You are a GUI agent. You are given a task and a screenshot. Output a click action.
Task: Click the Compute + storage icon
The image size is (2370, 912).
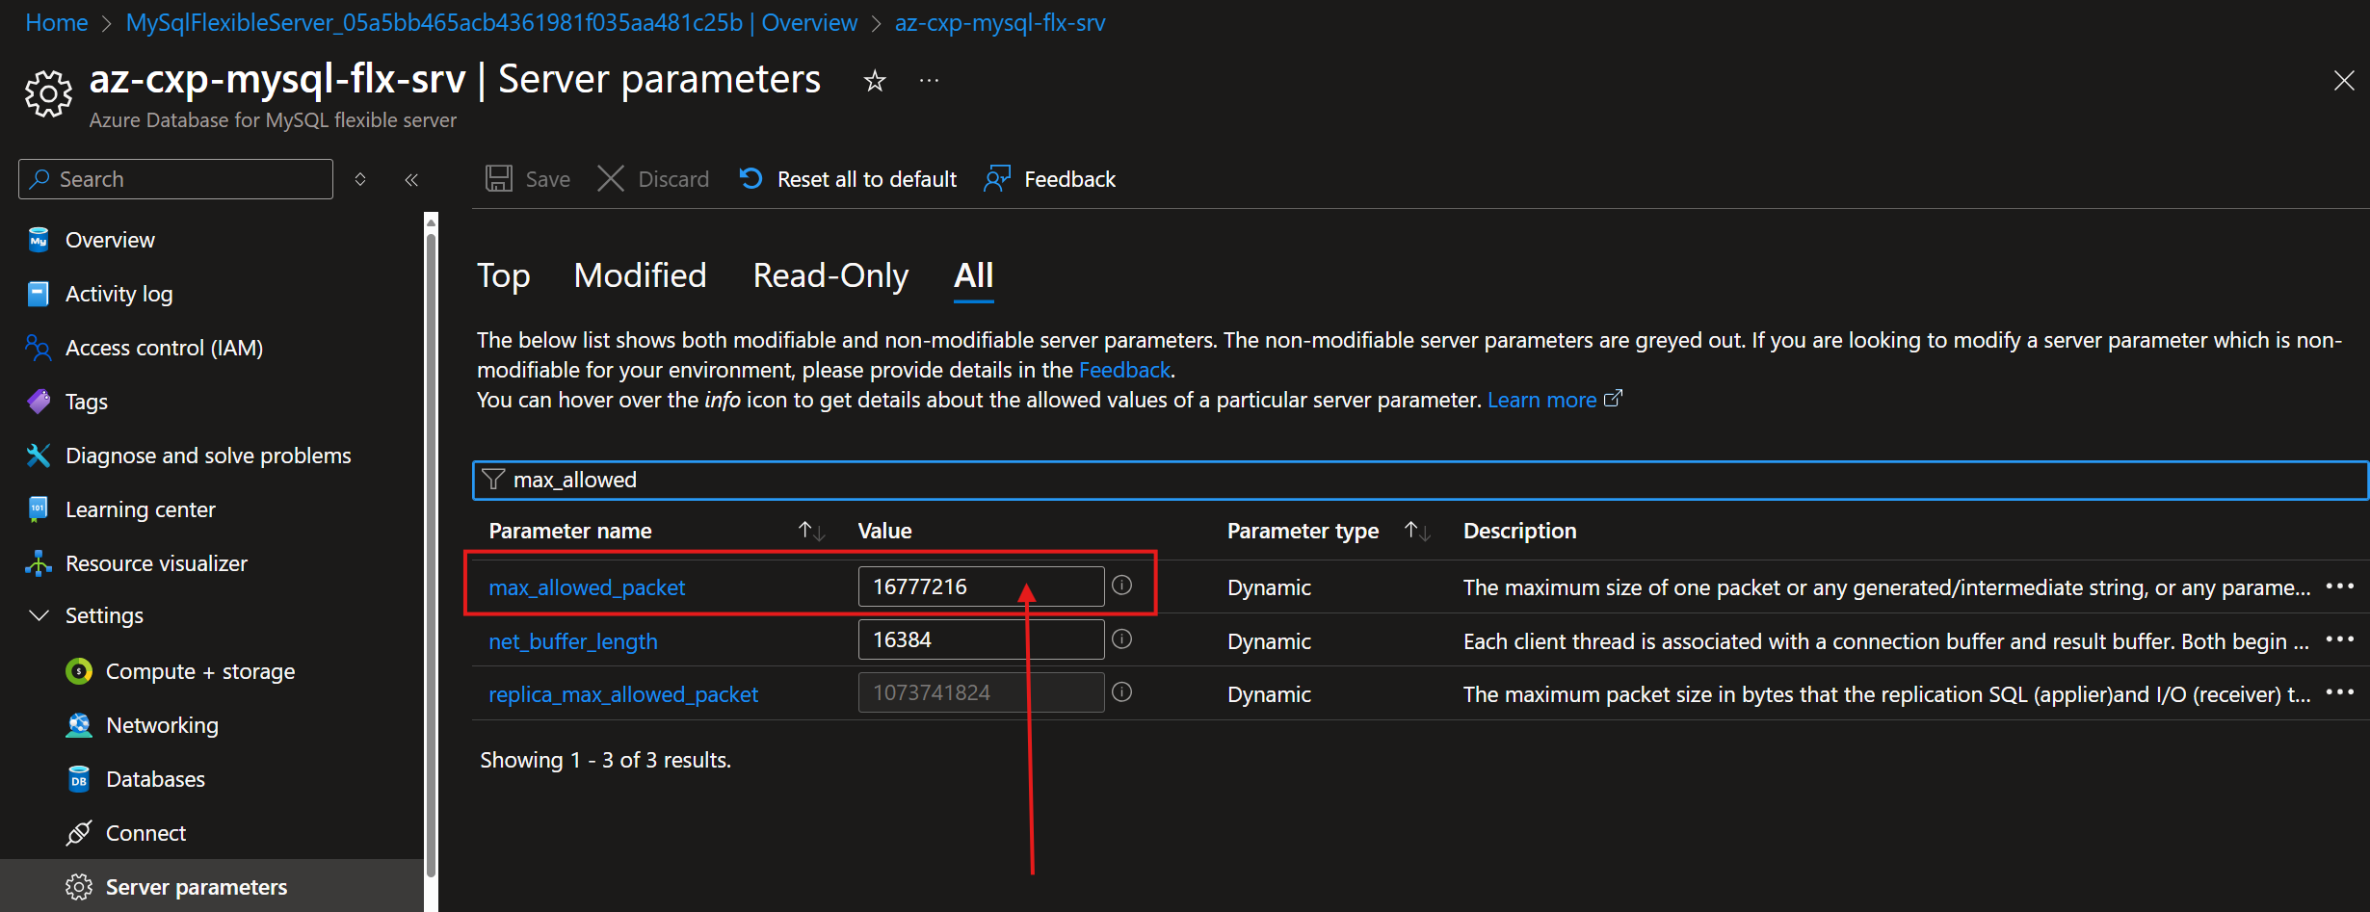[79, 671]
